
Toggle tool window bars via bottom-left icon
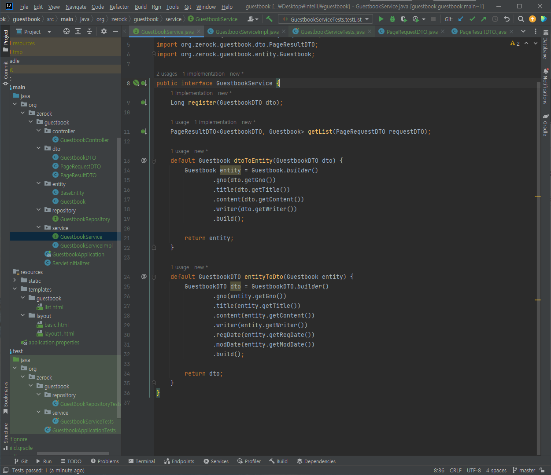tap(6, 470)
